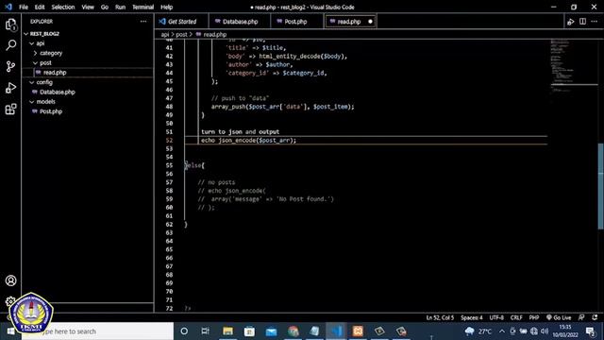Image resolution: width=604 pixels, height=340 pixels.
Task: Open Task View on taskbar
Action: pos(206,331)
